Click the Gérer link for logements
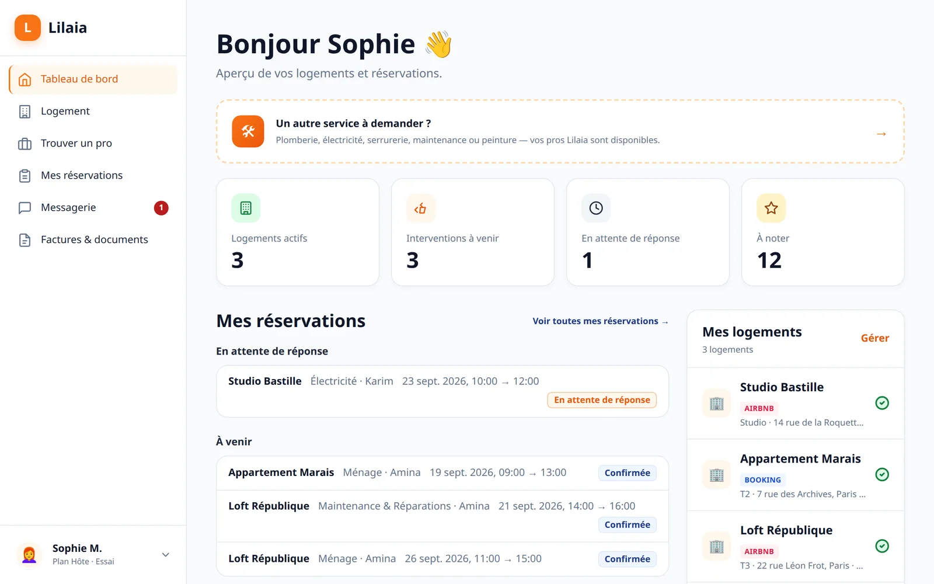 coord(874,338)
